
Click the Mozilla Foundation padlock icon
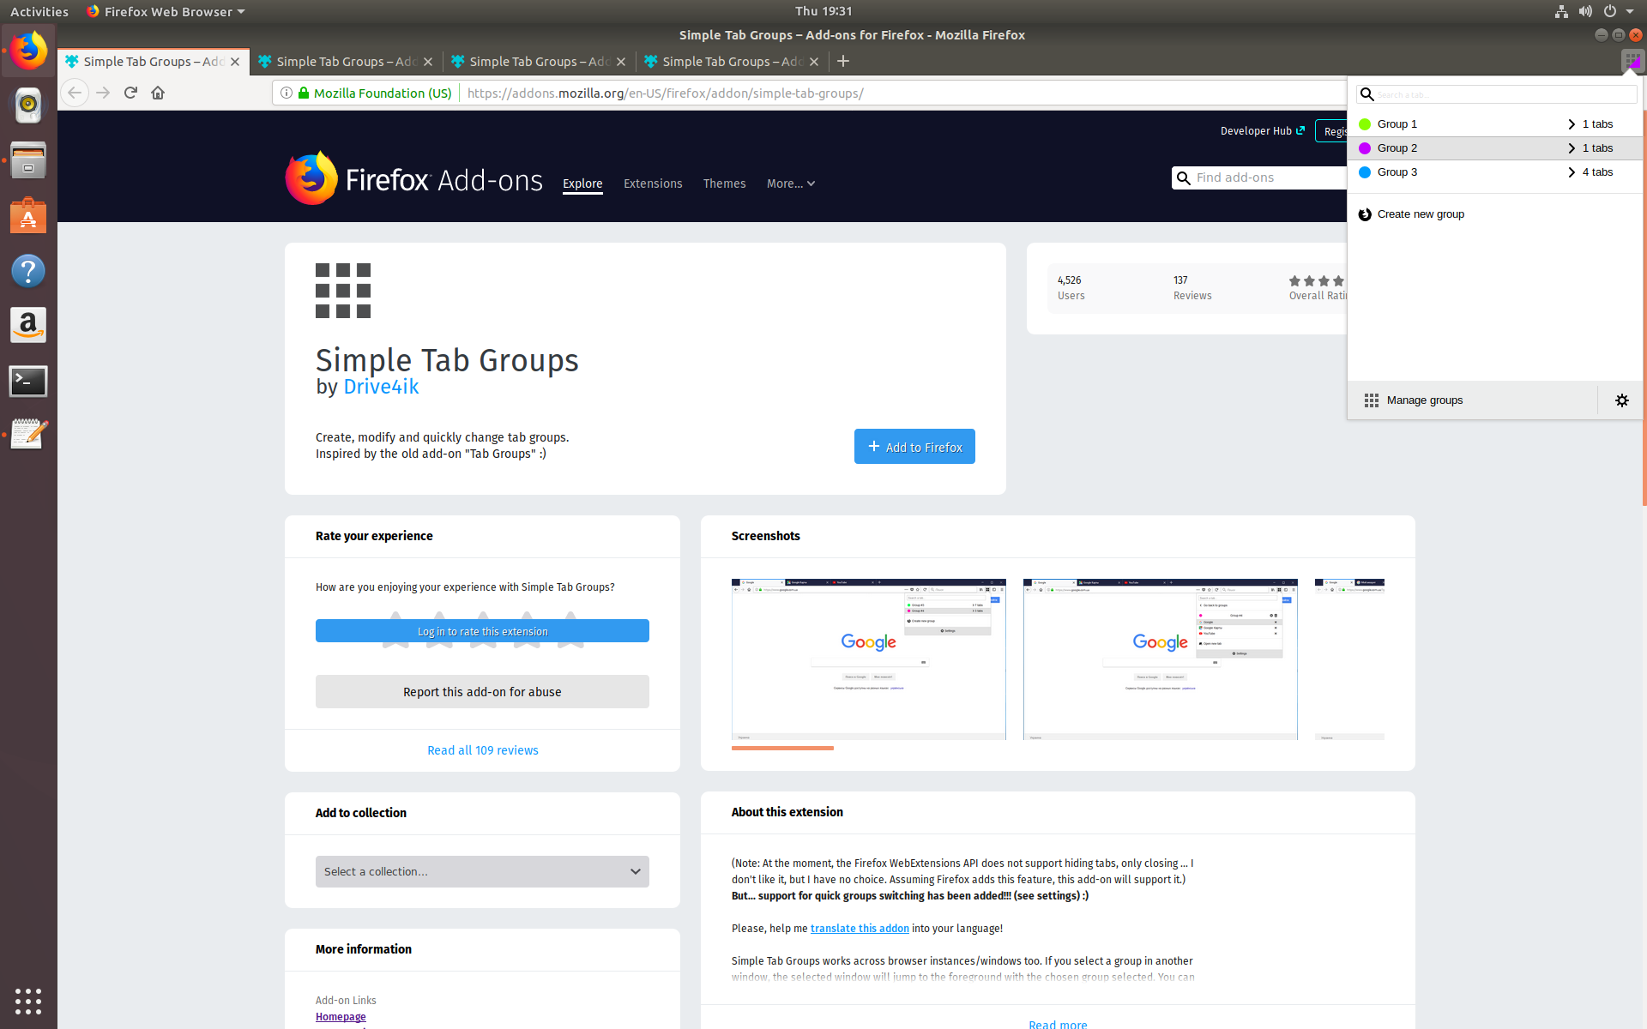point(303,93)
